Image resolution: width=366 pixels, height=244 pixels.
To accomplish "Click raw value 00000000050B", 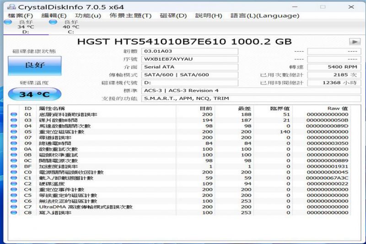I will (x=327, y=120).
